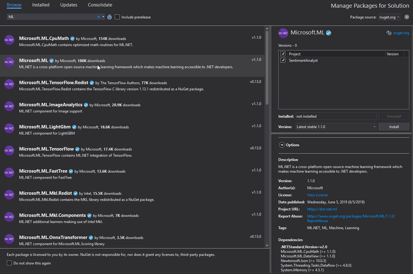
Task: Open the https://dot.net/ml project URL
Action: [322, 209]
